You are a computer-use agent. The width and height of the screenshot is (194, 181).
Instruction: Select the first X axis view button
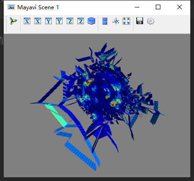coord(27,21)
